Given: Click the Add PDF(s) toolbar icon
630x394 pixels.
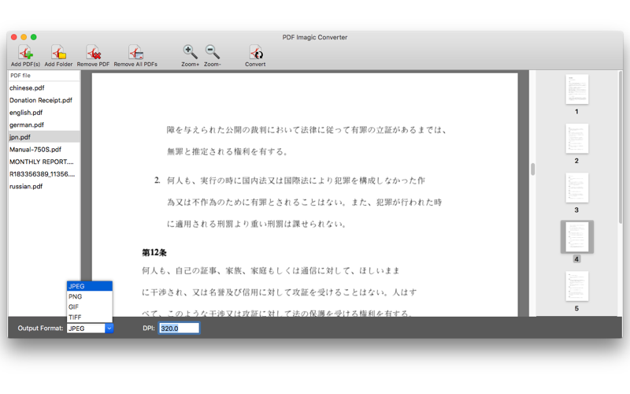Looking at the screenshot, I should (25, 53).
